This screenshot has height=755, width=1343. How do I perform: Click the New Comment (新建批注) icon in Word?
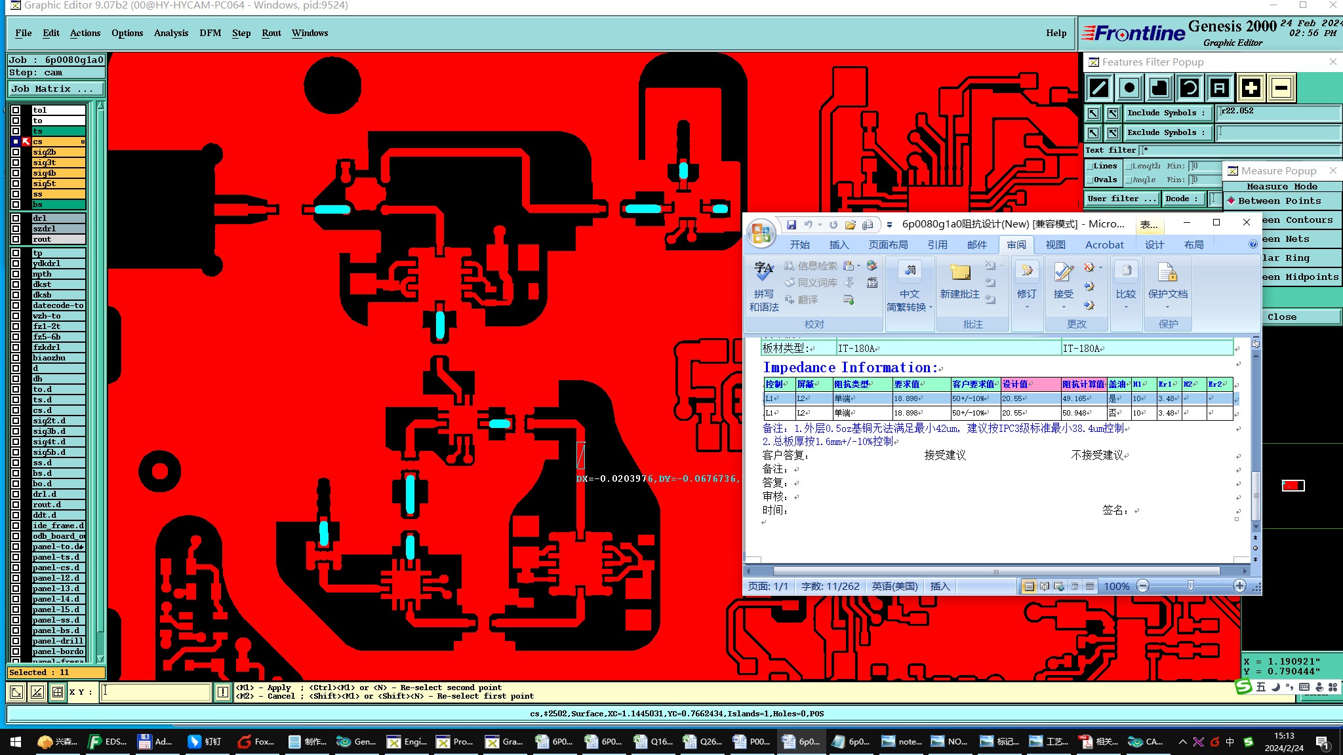tap(959, 273)
